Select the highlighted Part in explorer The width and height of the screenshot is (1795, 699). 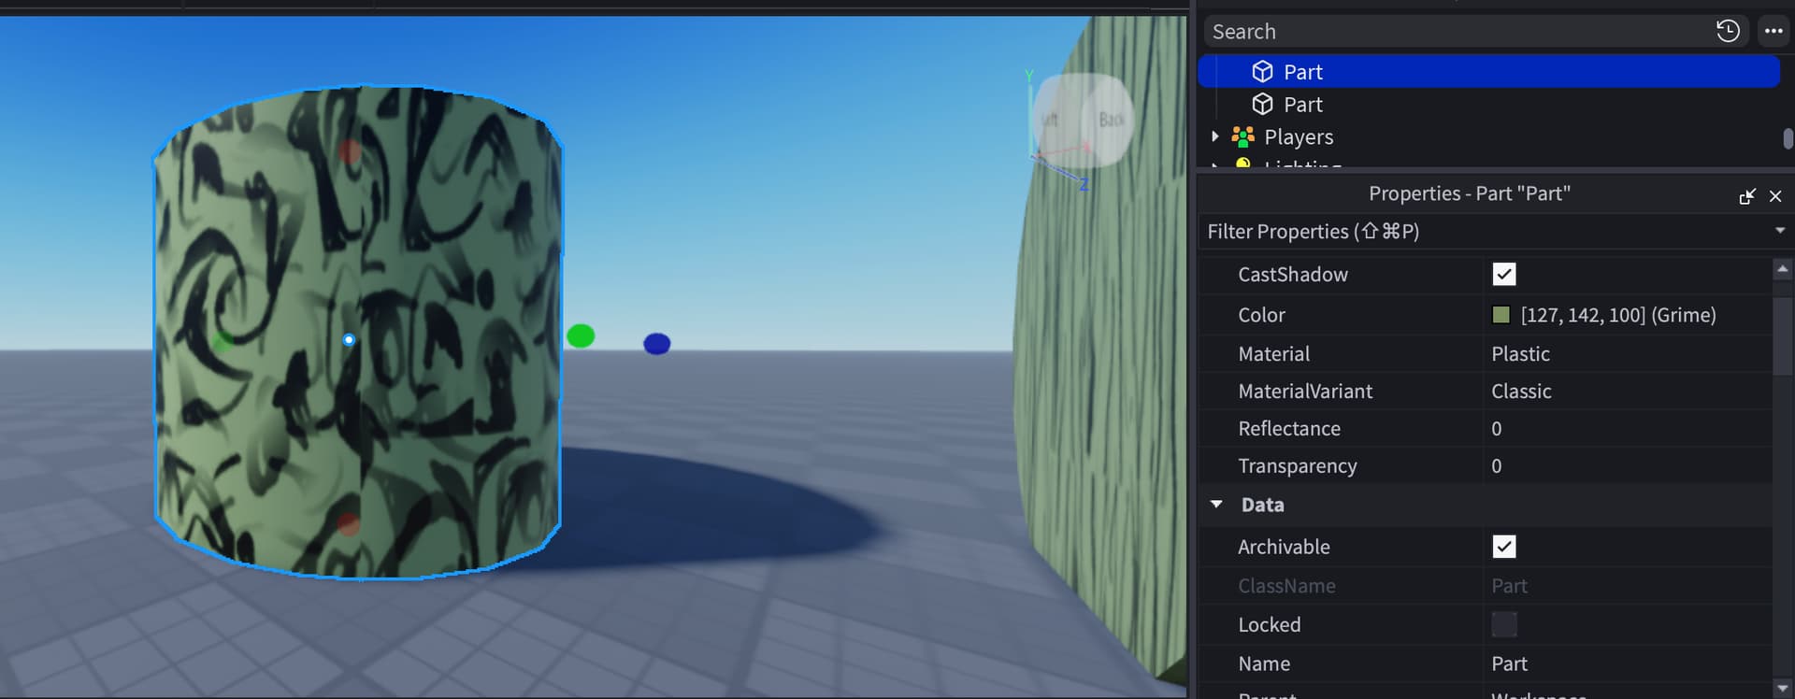tap(1488, 72)
